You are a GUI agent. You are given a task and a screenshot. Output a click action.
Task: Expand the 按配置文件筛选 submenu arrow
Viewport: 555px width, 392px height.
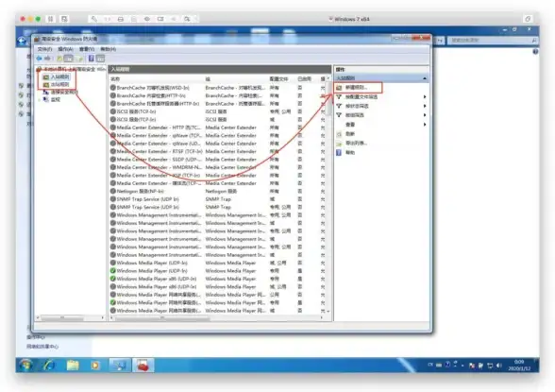pyautogui.click(x=425, y=96)
